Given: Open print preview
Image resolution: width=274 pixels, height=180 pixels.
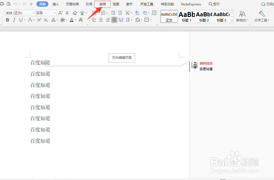Looking at the screenshot, I should click(x=9, y=4).
